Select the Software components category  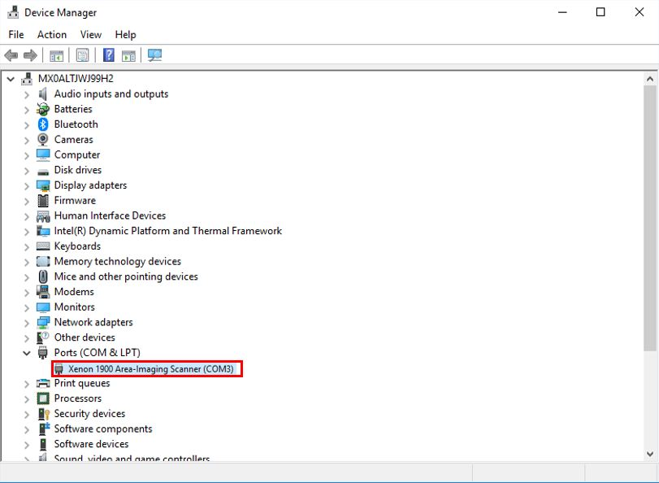pos(103,429)
